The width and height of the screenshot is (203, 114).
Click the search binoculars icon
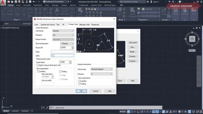[147, 2]
